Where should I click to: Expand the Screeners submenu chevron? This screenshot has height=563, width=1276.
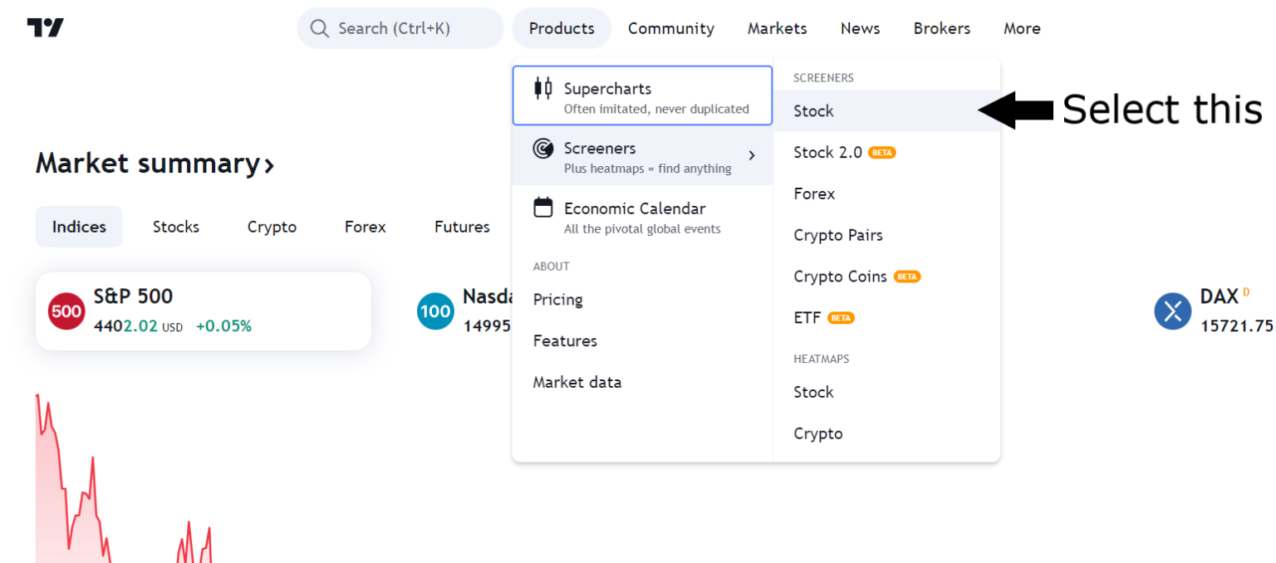(751, 155)
